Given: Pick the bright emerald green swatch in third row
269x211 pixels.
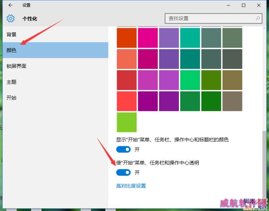Looking at the screenshot, I should (190, 80).
